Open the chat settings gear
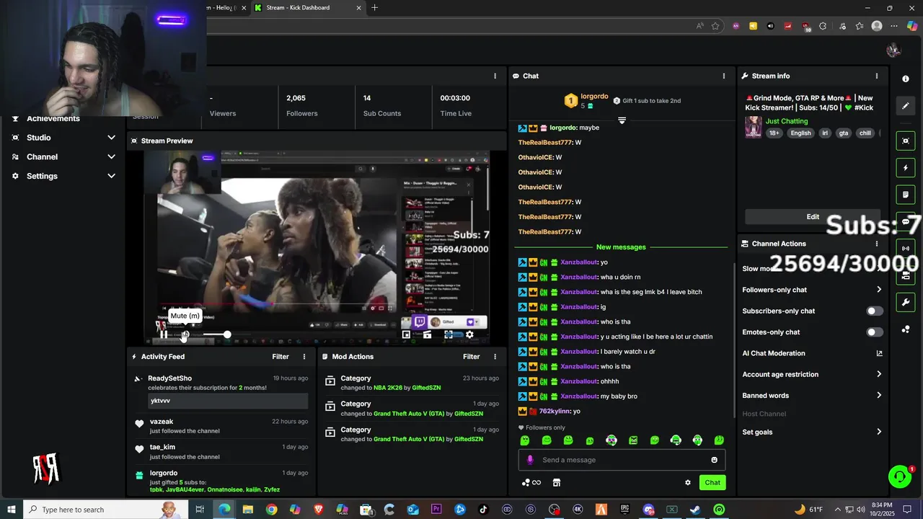 point(688,483)
